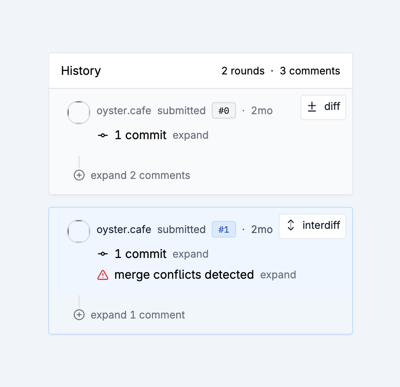Click oyster.cafe username in the first round
Image resolution: width=400 pixels, height=387 pixels.
124,110
